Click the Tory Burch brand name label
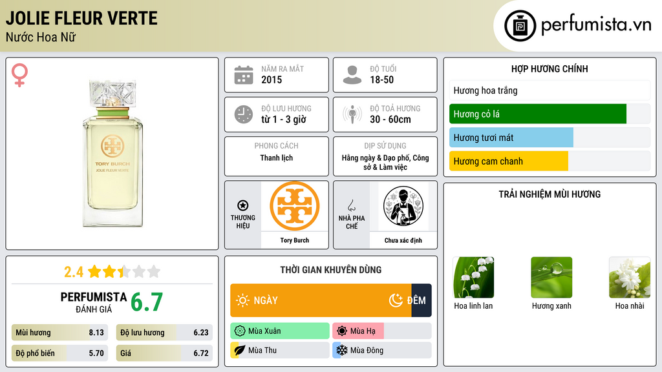 pos(294,240)
